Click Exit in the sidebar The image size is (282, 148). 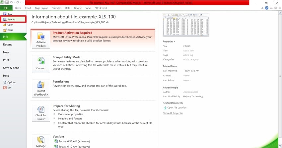point(7,88)
